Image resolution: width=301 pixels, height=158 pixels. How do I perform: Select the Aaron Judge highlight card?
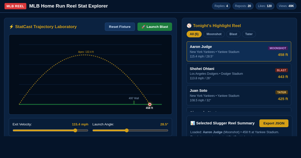tap(239, 51)
